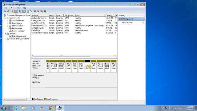Toggle the Show/Hide Console Tree icon
The image size is (197, 111).
click(x=16, y=11)
